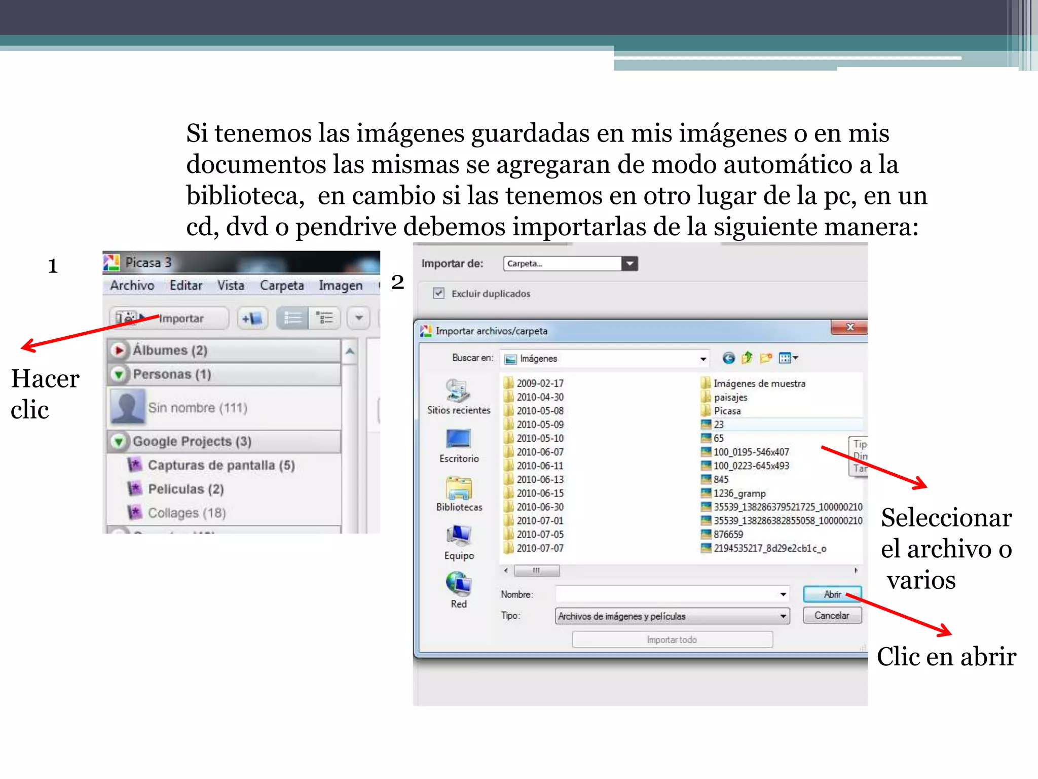
Task: Select the 2010-05-10 folder
Action: 534,438
